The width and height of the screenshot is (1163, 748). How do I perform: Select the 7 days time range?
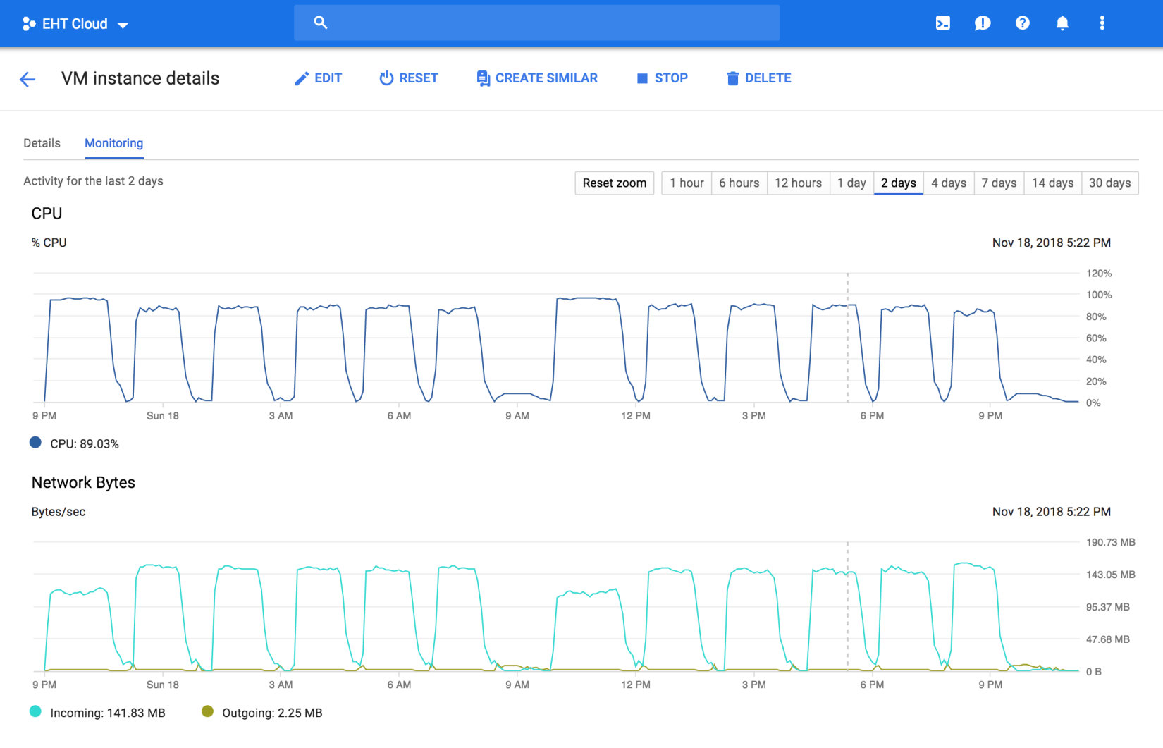(x=999, y=183)
